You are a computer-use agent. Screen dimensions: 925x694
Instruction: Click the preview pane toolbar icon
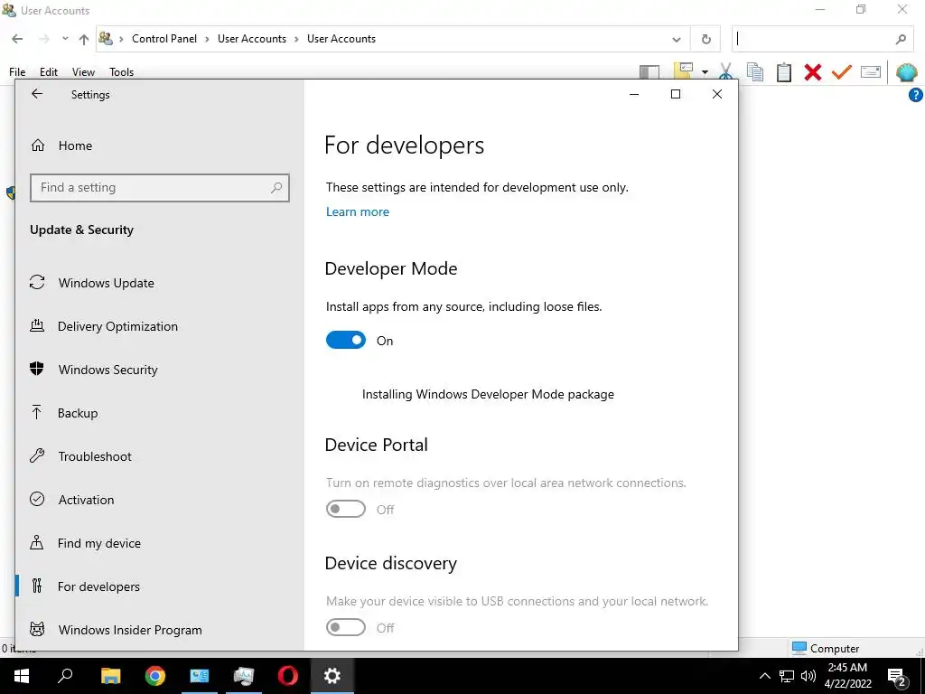649,72
